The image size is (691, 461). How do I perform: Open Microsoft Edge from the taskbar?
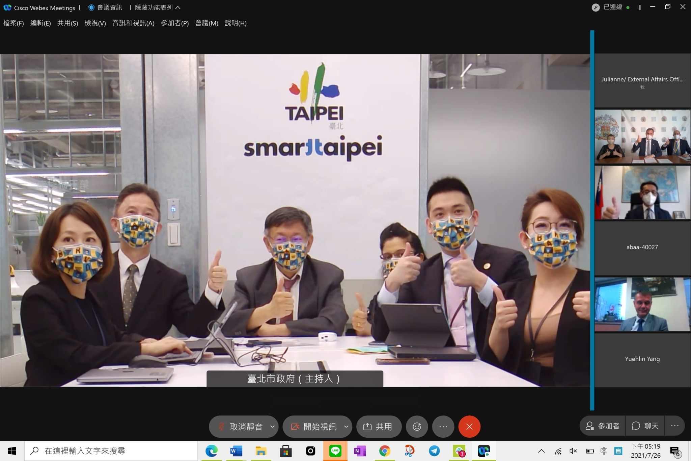click(x=212, y=451)
